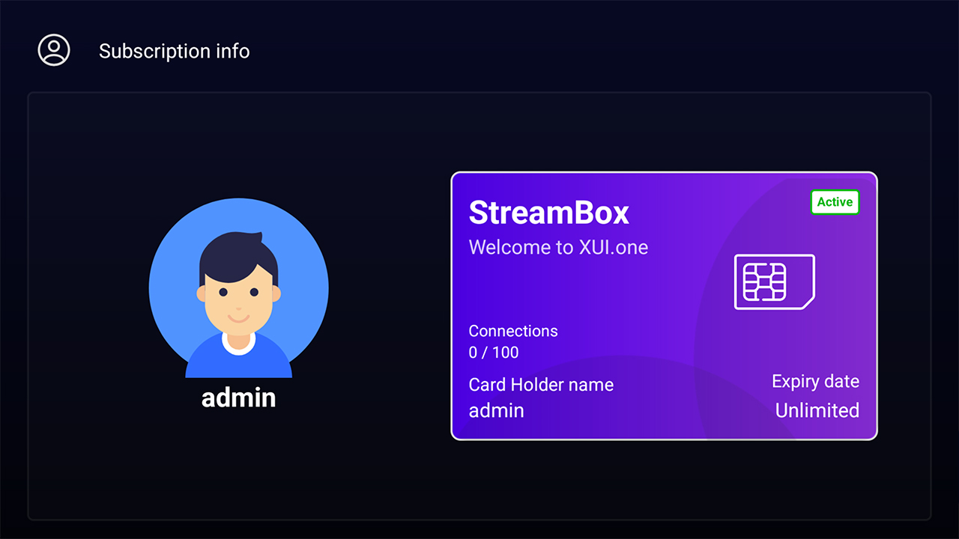Click the StreamBox logo text
The image size is (959, 539).
point(548,213)
